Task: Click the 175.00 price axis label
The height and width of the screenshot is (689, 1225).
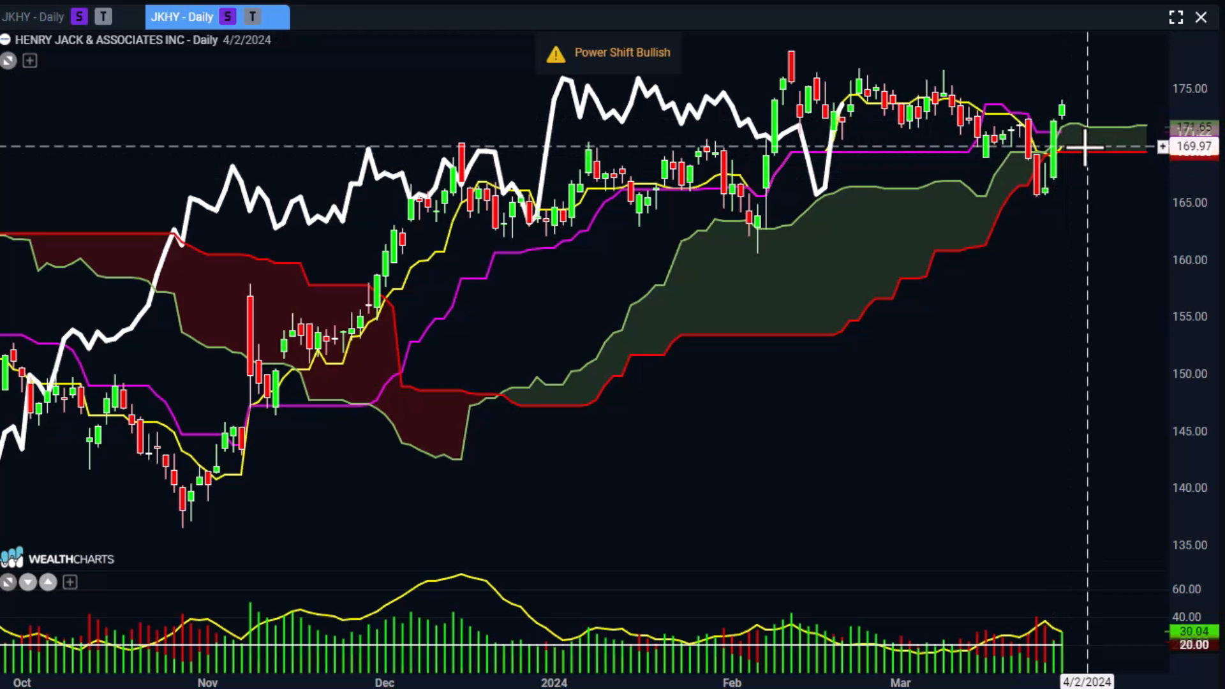Action: click(1190, 89)
